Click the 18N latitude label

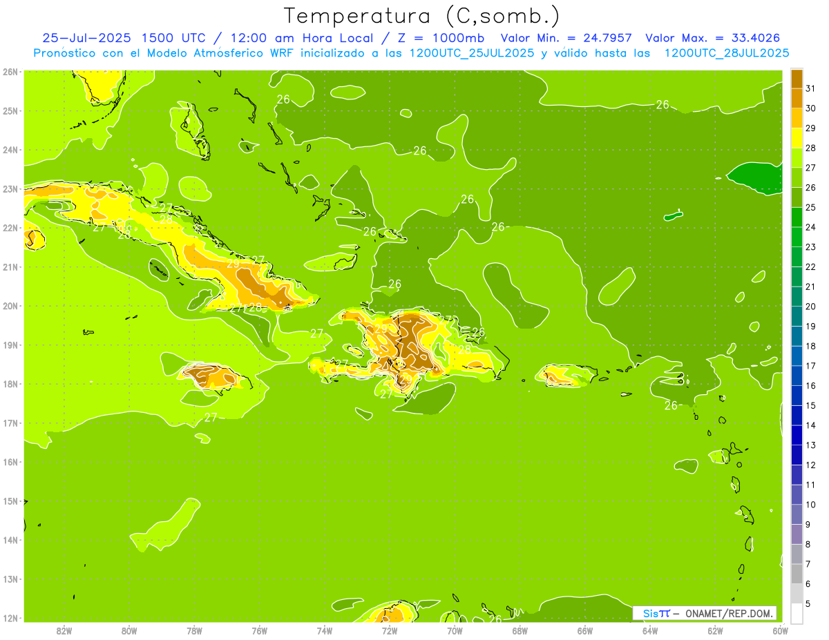point(10,384)
